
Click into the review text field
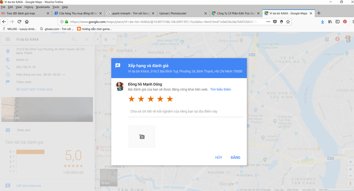[186, 112]
